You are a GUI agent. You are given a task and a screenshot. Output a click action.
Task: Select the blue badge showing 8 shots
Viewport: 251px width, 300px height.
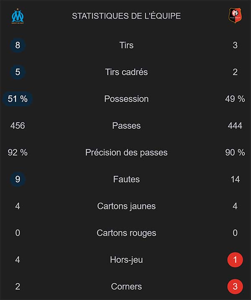[x=18, y=45]
